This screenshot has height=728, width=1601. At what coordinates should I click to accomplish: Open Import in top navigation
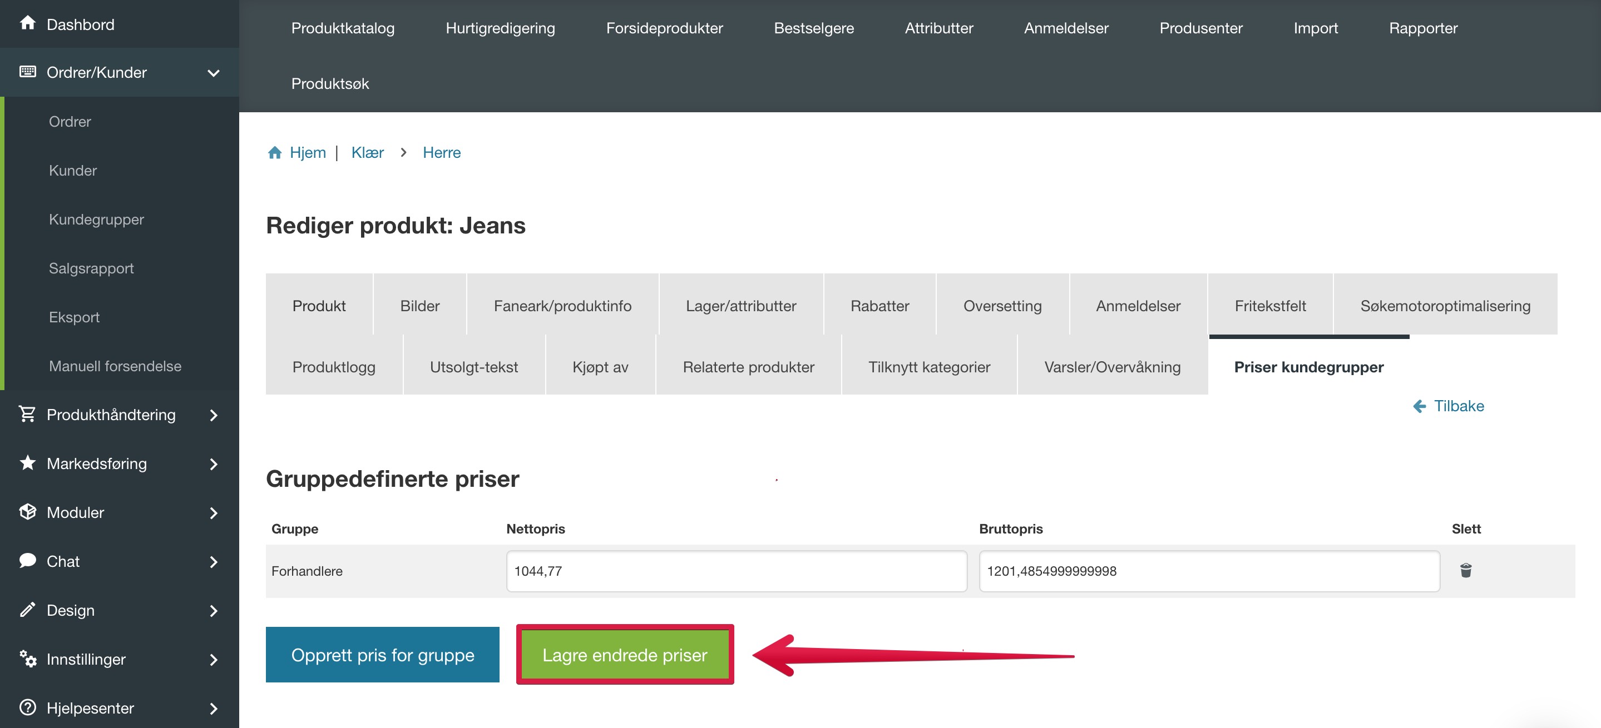[x=1316, y=28]
